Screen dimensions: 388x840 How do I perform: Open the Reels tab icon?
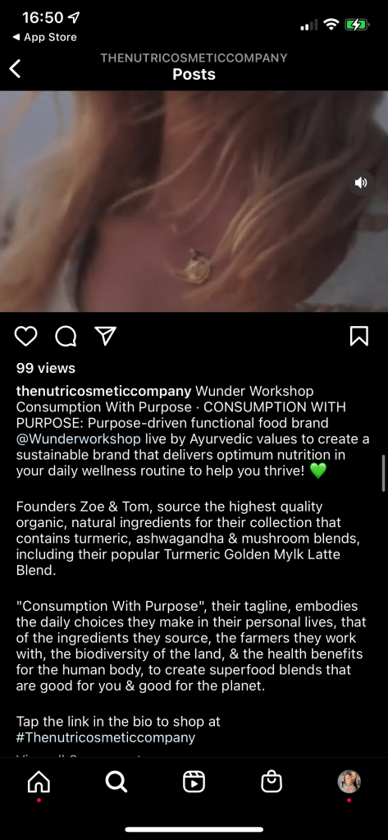click(x=194, y=783)
